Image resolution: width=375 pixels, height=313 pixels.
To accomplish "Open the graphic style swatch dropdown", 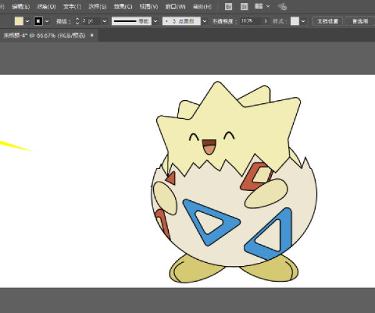I will [304, 21].
